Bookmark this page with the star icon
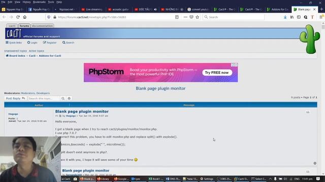 click(x=198, y=17)
